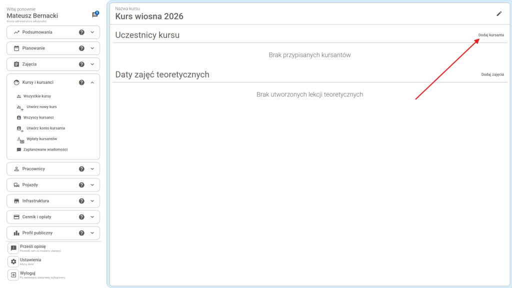
Task: Click the Dodaj zajęcia link
Action: [492, 74]
